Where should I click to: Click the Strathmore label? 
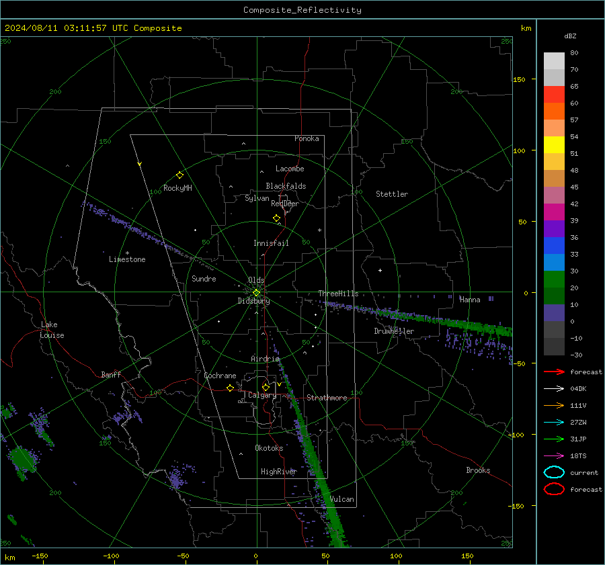pyautogui.click(x=327, y=398)
